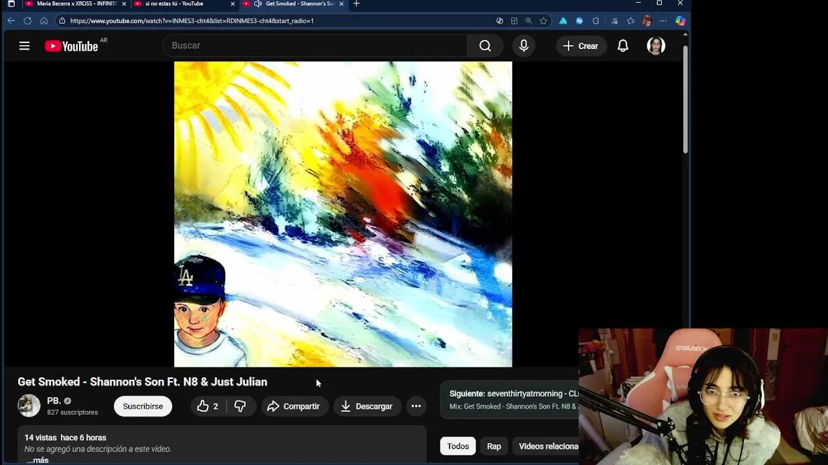Close the 'si no estas tú' tab
The height and width of the screenshot is (465, 828).
(x=233, y=4)
